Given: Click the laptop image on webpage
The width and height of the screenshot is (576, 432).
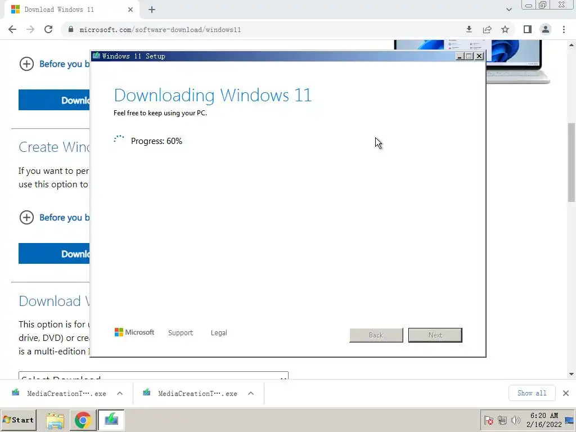Looking at the screenshot, I should 518,62.
